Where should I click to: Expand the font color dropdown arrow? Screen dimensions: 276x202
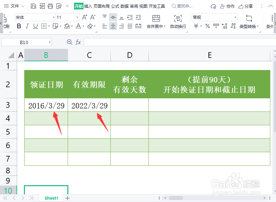click(83, 26)
